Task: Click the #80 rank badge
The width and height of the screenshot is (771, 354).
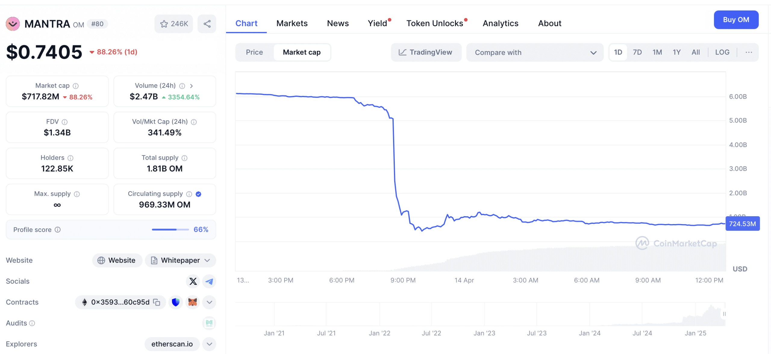Action: point(97,24)
